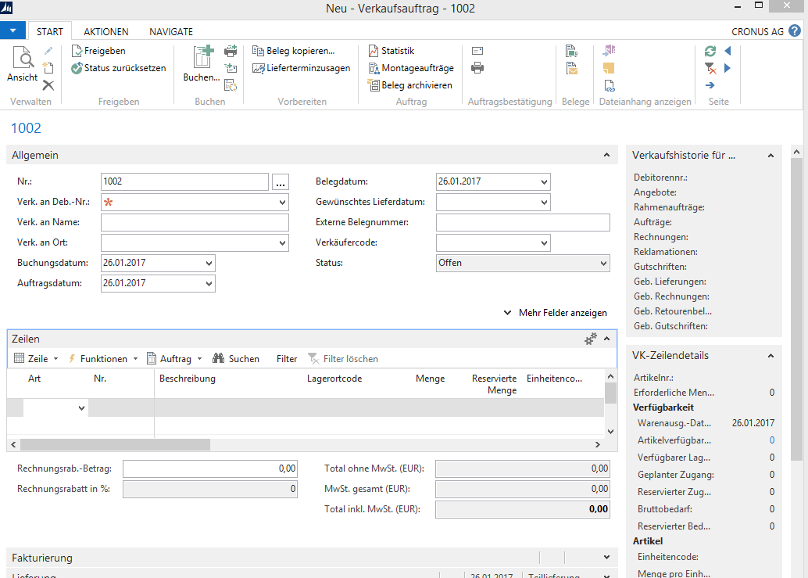This screenshot has height=578, width=808.
Task: Open the Buchungsdatum date dropdown
Action: click(209, 263)
